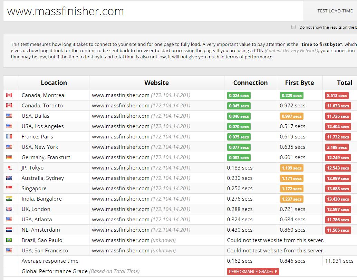Click the Connection column header
Image resolution: width=357 pixels, height=280 pixels.
(250, 83)
